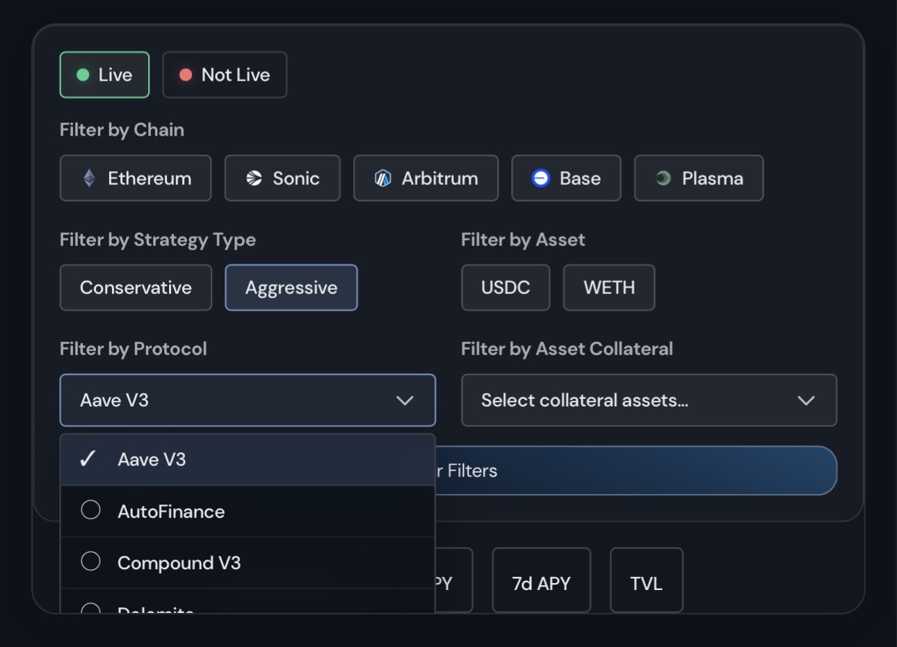The height and width of the screenshot is (647, 897).
Task: Click the Base chain logo icon
Action: (540, 179)
